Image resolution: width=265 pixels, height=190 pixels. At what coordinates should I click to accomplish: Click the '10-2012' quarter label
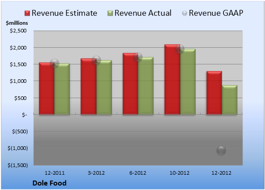[179, 173]
